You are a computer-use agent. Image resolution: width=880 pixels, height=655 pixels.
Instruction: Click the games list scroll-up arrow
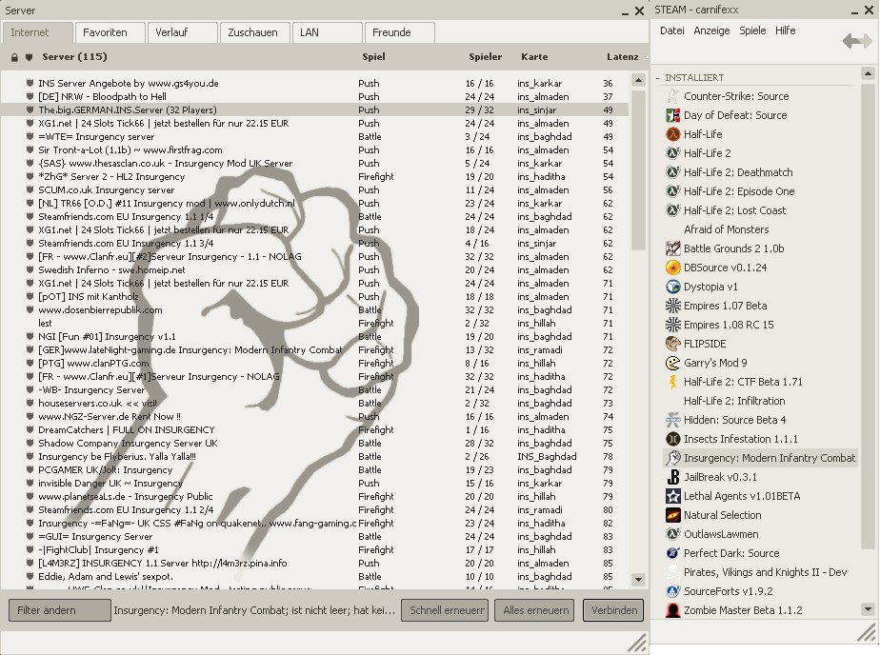tap(868, 73)
